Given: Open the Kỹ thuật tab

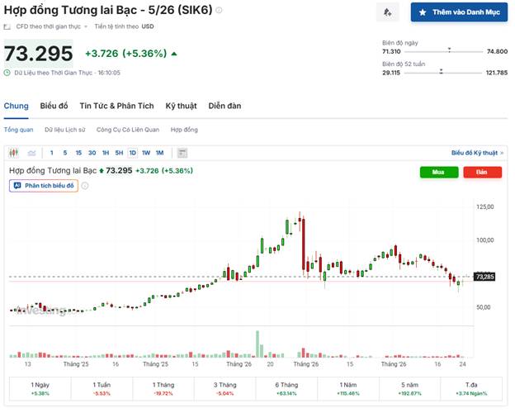Looking at the screenshot, I should [181, 106].
